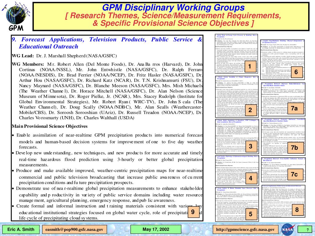Click the 'Produce and make available improved' bullet
The image size is (315, 236).
click(x=107, y=177)
